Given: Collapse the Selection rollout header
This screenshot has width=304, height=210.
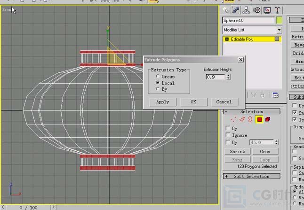Looking at the screenshot, I should (x=252, y=111).
